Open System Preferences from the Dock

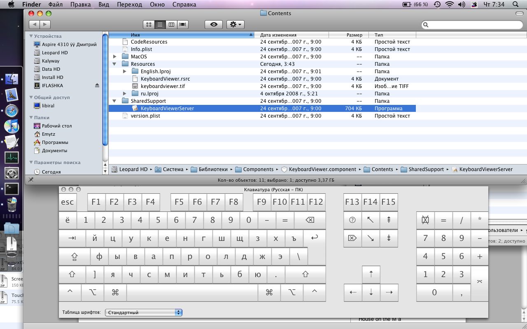pyautogui.click(x=12, y=173)
